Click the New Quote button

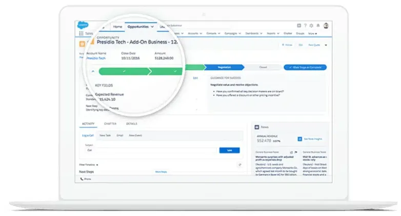(x=314, y=45)
